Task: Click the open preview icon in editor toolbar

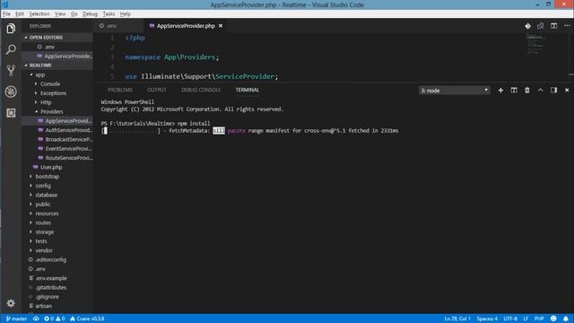Action: (540, 26)
